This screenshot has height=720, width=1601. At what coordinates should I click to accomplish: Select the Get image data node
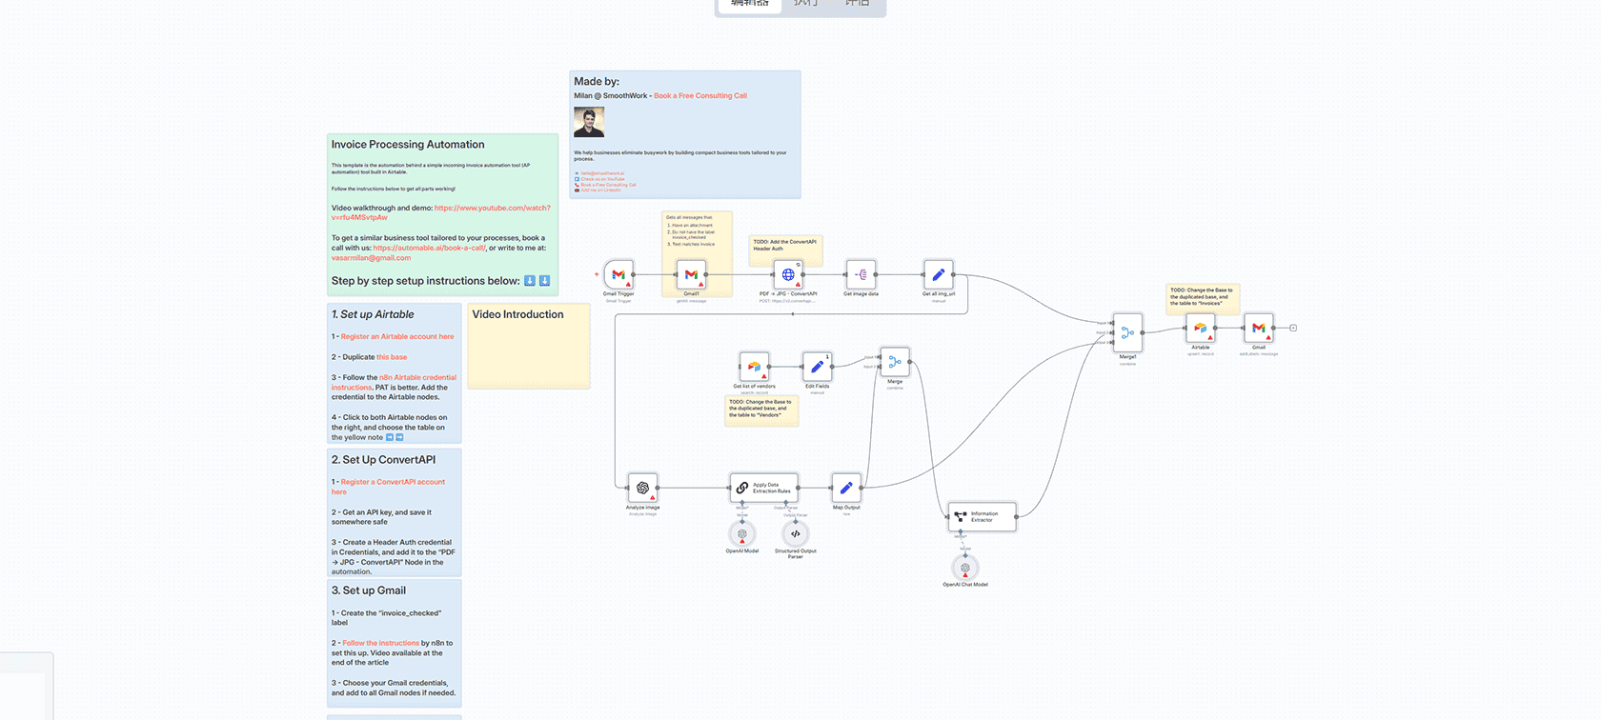(x=861, y=275)
